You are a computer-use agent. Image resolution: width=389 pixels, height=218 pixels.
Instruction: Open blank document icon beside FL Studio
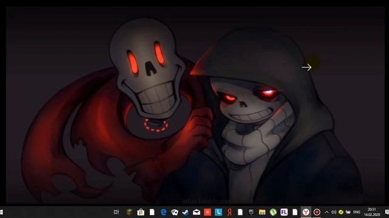295,212
